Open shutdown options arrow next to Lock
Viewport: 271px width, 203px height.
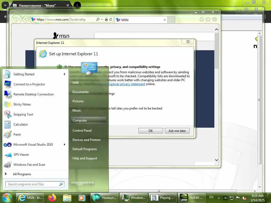pos(91,184)
